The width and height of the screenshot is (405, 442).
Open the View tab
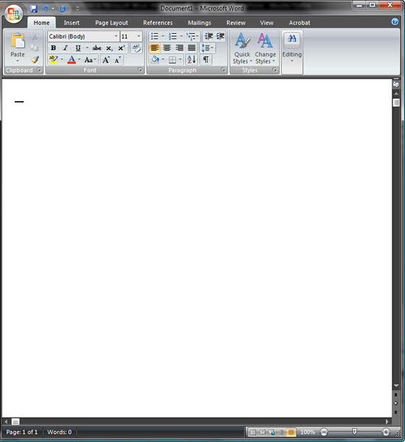click(x=267, y=23)
